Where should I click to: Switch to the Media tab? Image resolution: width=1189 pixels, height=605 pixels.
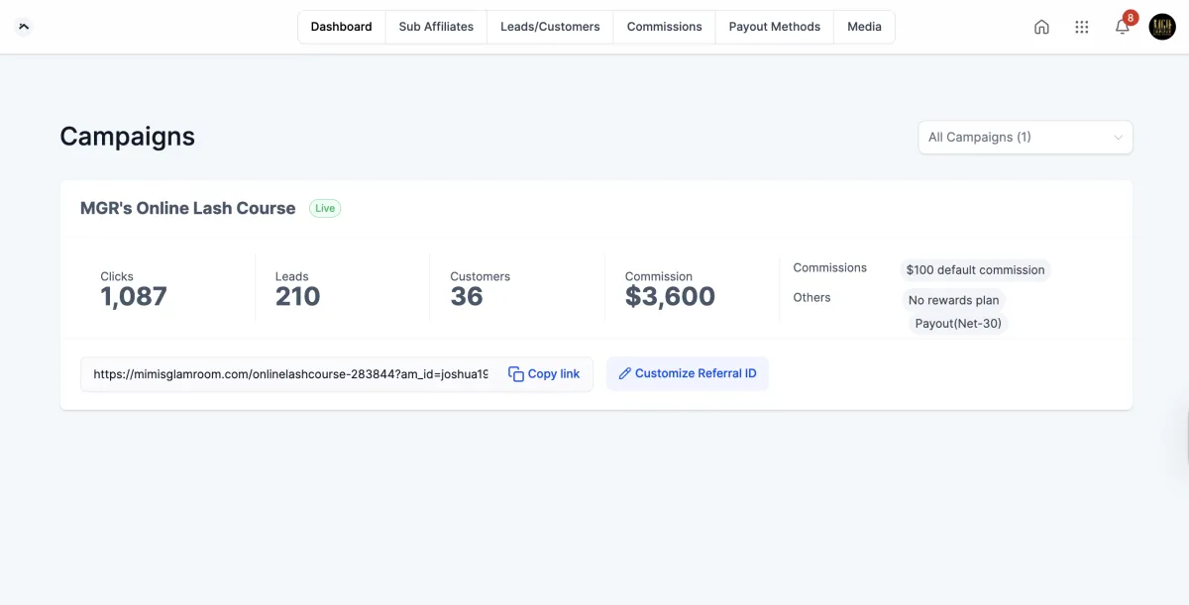click(x=864, y=27)
